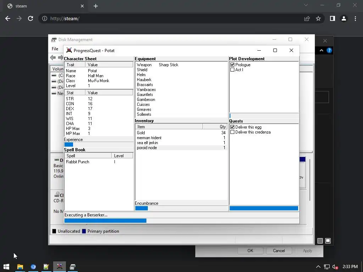Screen dimensions: 363x272
Task: Toggle Deliver this credenza quest checkbox
Action: 233,132
